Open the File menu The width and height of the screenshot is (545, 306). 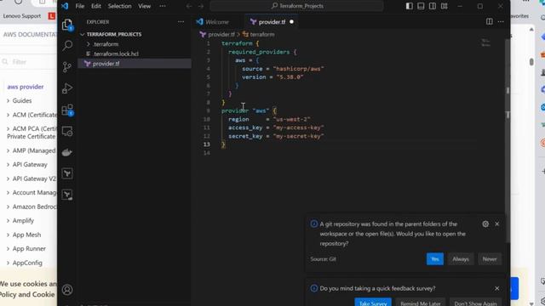(79, 6)
